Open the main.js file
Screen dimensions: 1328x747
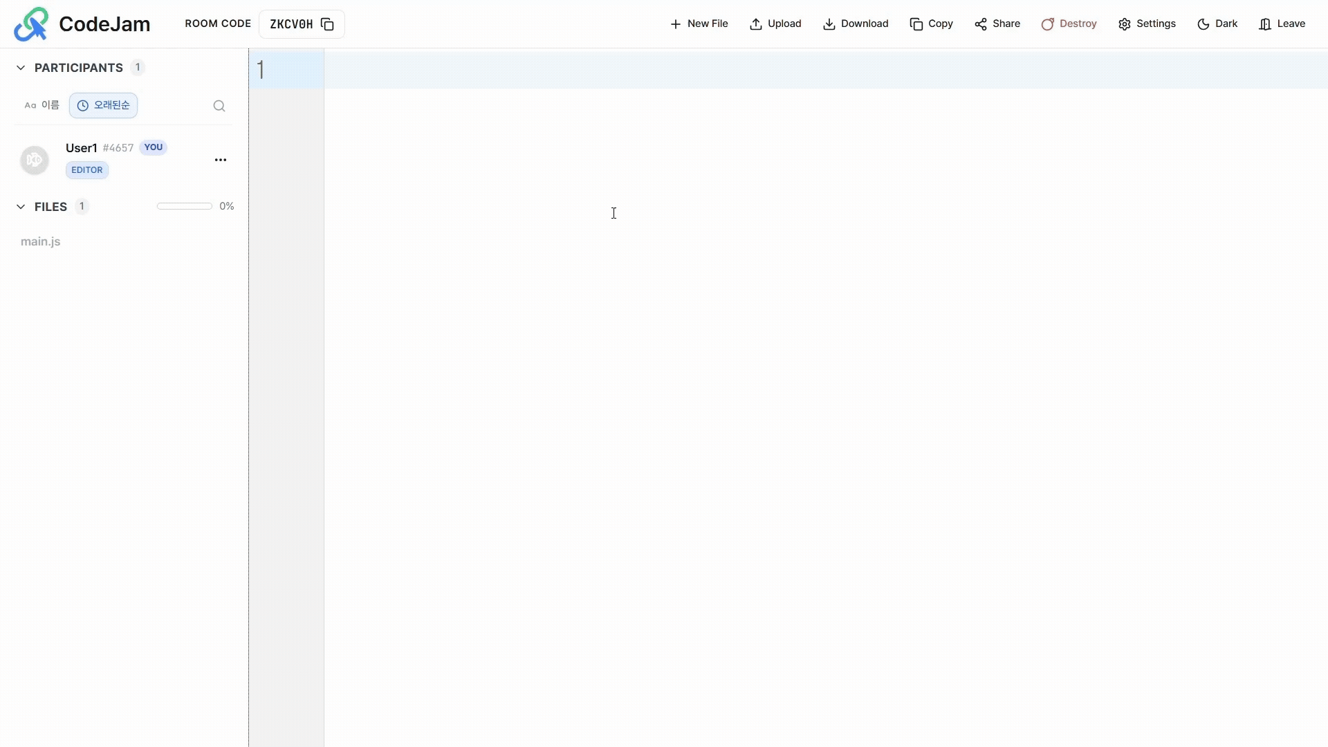point(41,241)
